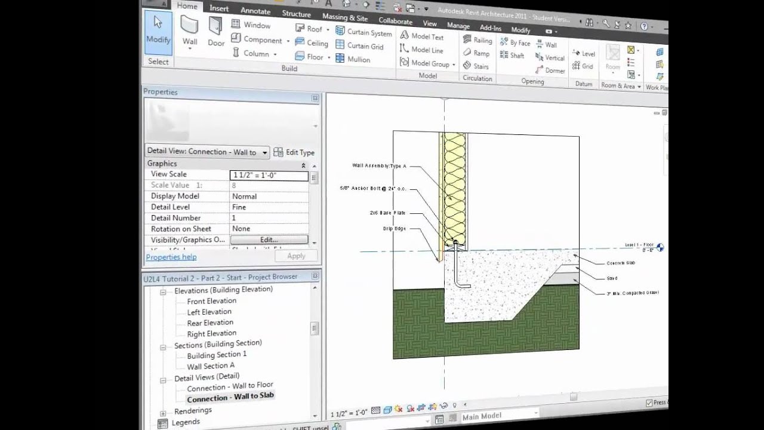The height and width of the screenshot is (430, 764).
Task: Click the Detail Number value field
Action: pyautogui.click(x=269, y=218)
